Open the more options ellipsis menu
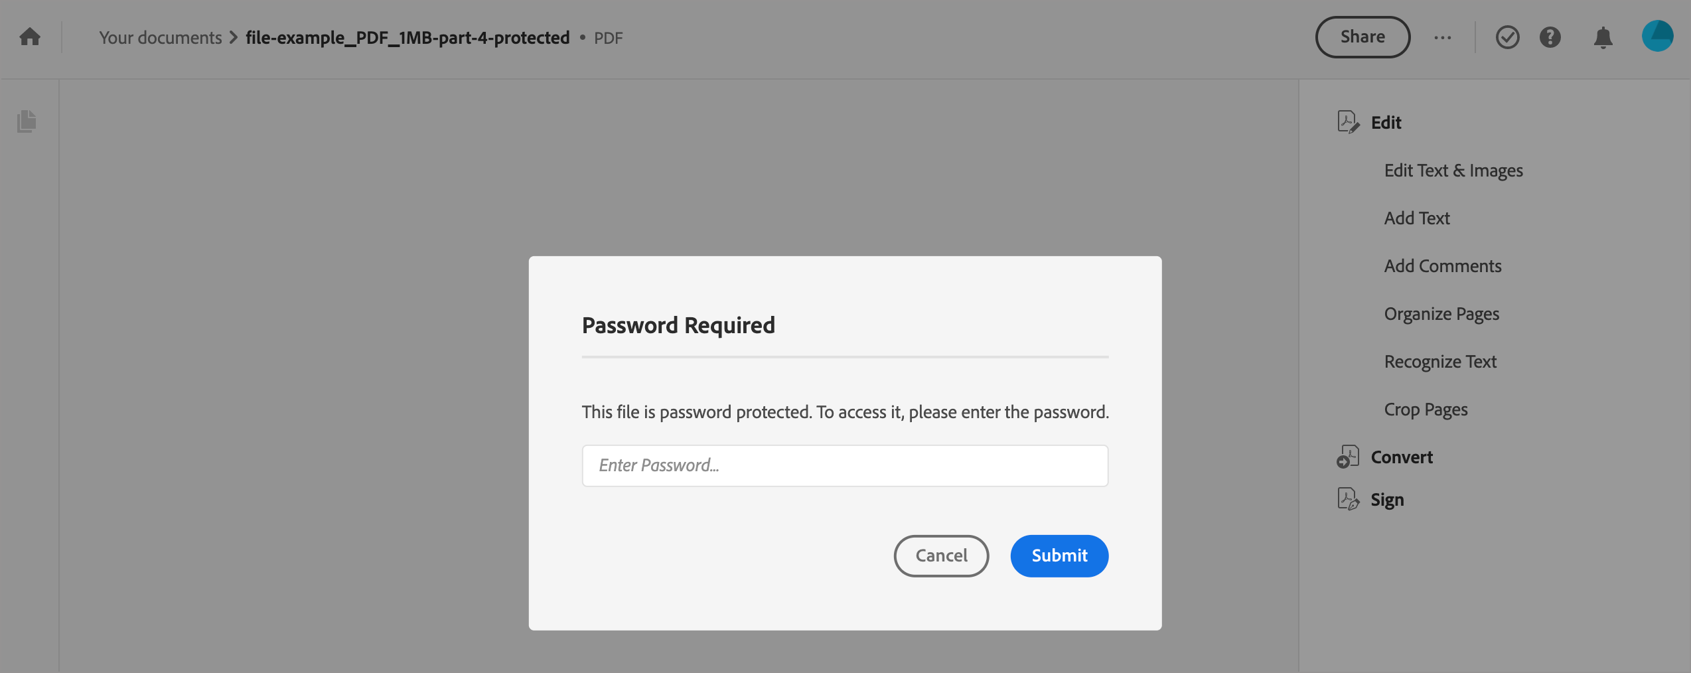Image resolution: width=1691 pixels, height=673 pixels. tap(1442, 38)
